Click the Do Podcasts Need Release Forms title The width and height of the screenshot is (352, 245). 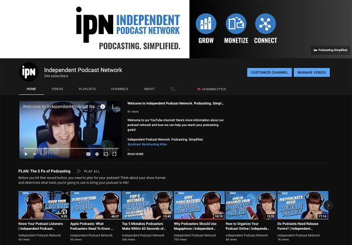tap(297, 226)
